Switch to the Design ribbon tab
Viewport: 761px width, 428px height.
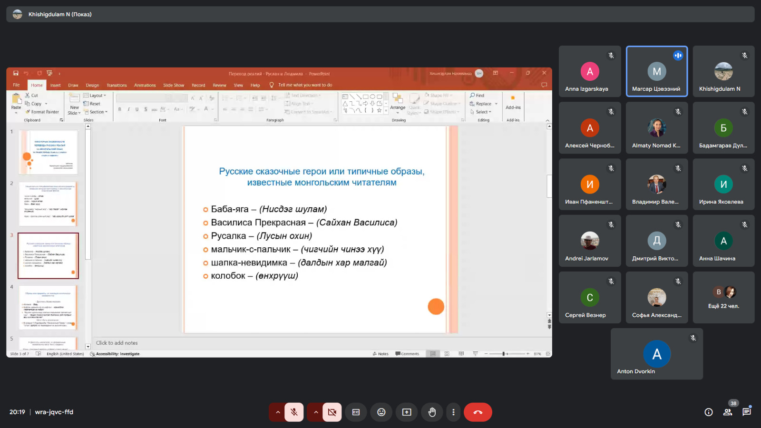(x=92, y=86)
